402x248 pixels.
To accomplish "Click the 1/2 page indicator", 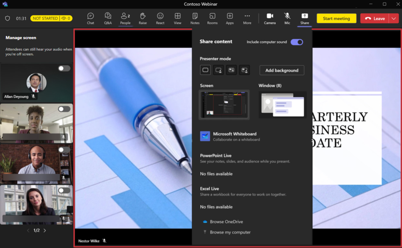I will (x=36, y=231).
